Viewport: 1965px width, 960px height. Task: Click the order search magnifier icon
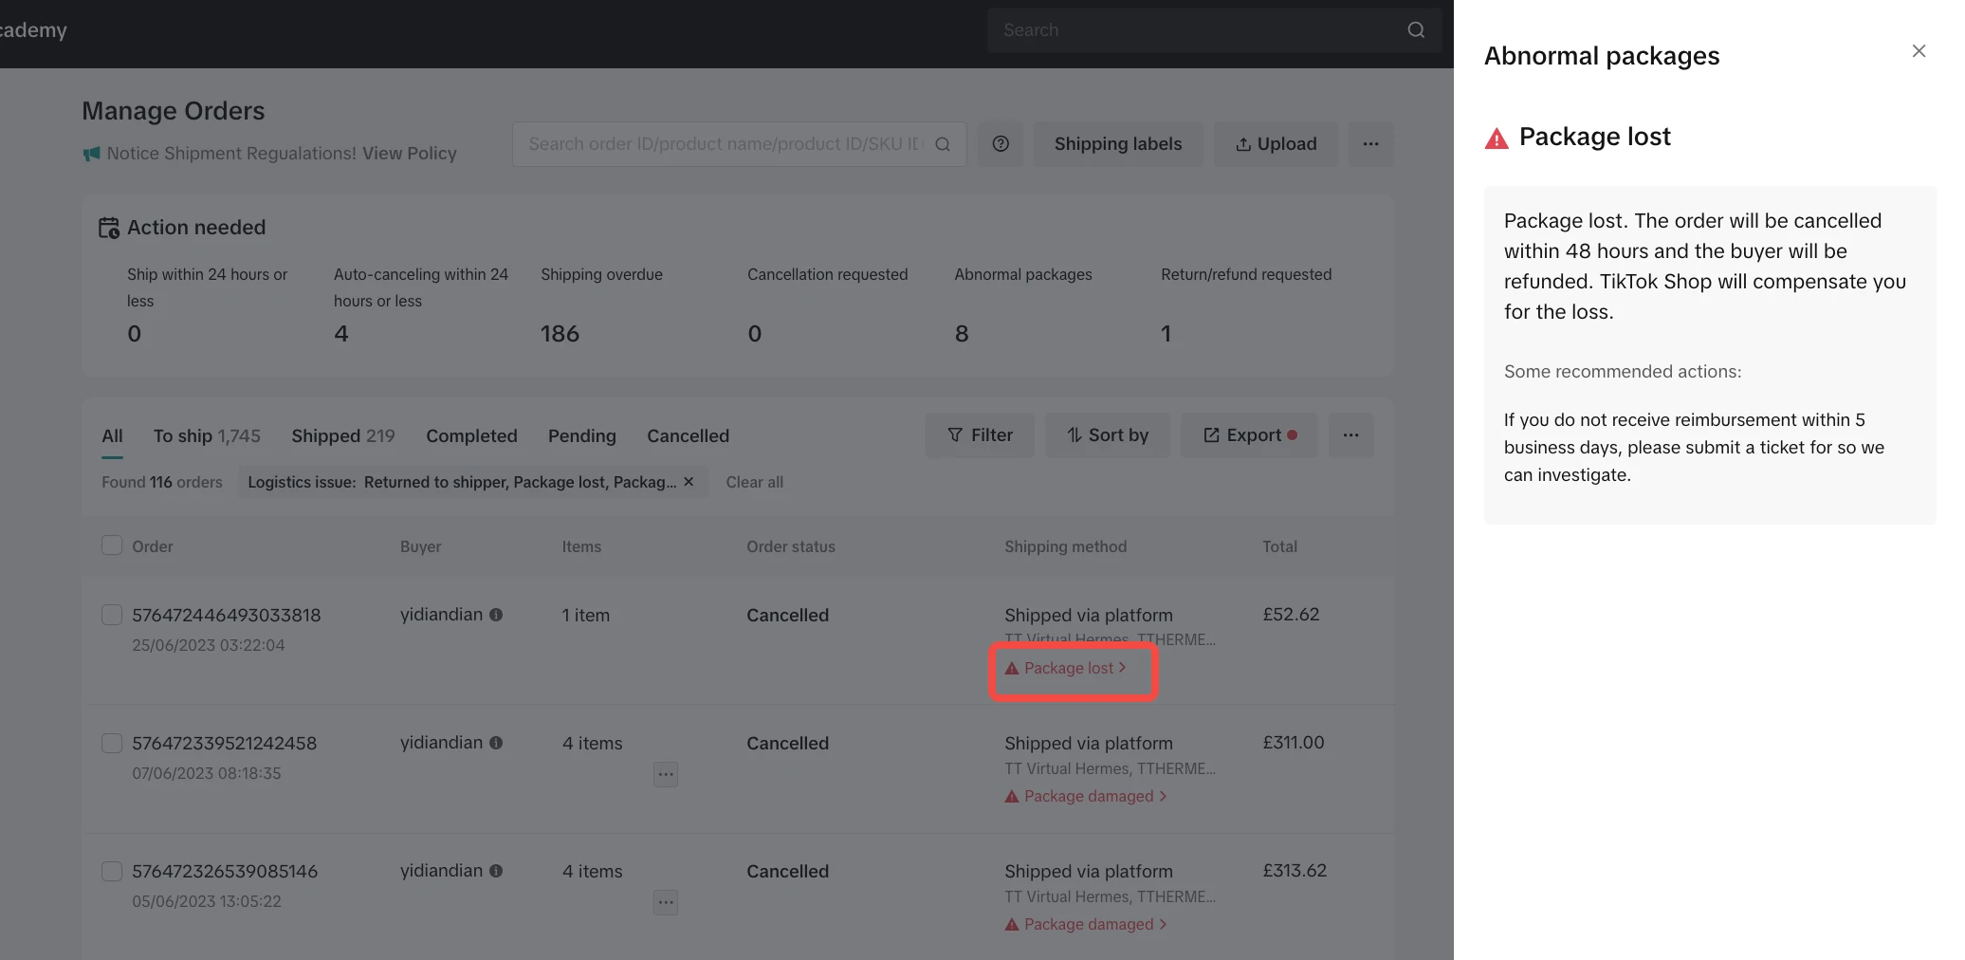click(943, 144)
